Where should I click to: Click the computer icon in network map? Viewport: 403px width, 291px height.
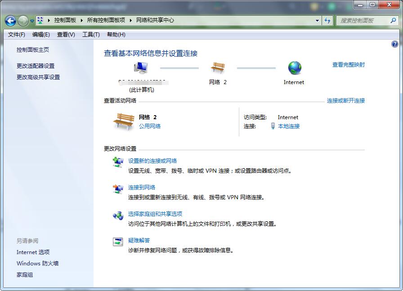[x=140, y=68]
